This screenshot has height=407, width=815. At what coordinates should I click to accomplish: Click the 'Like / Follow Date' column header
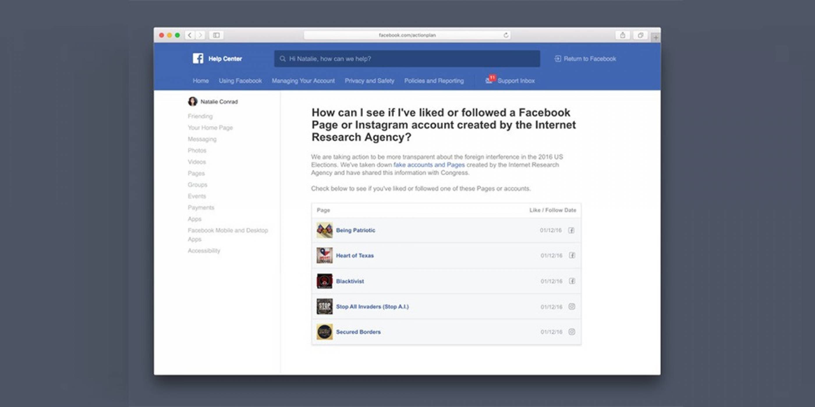(553, 210)
